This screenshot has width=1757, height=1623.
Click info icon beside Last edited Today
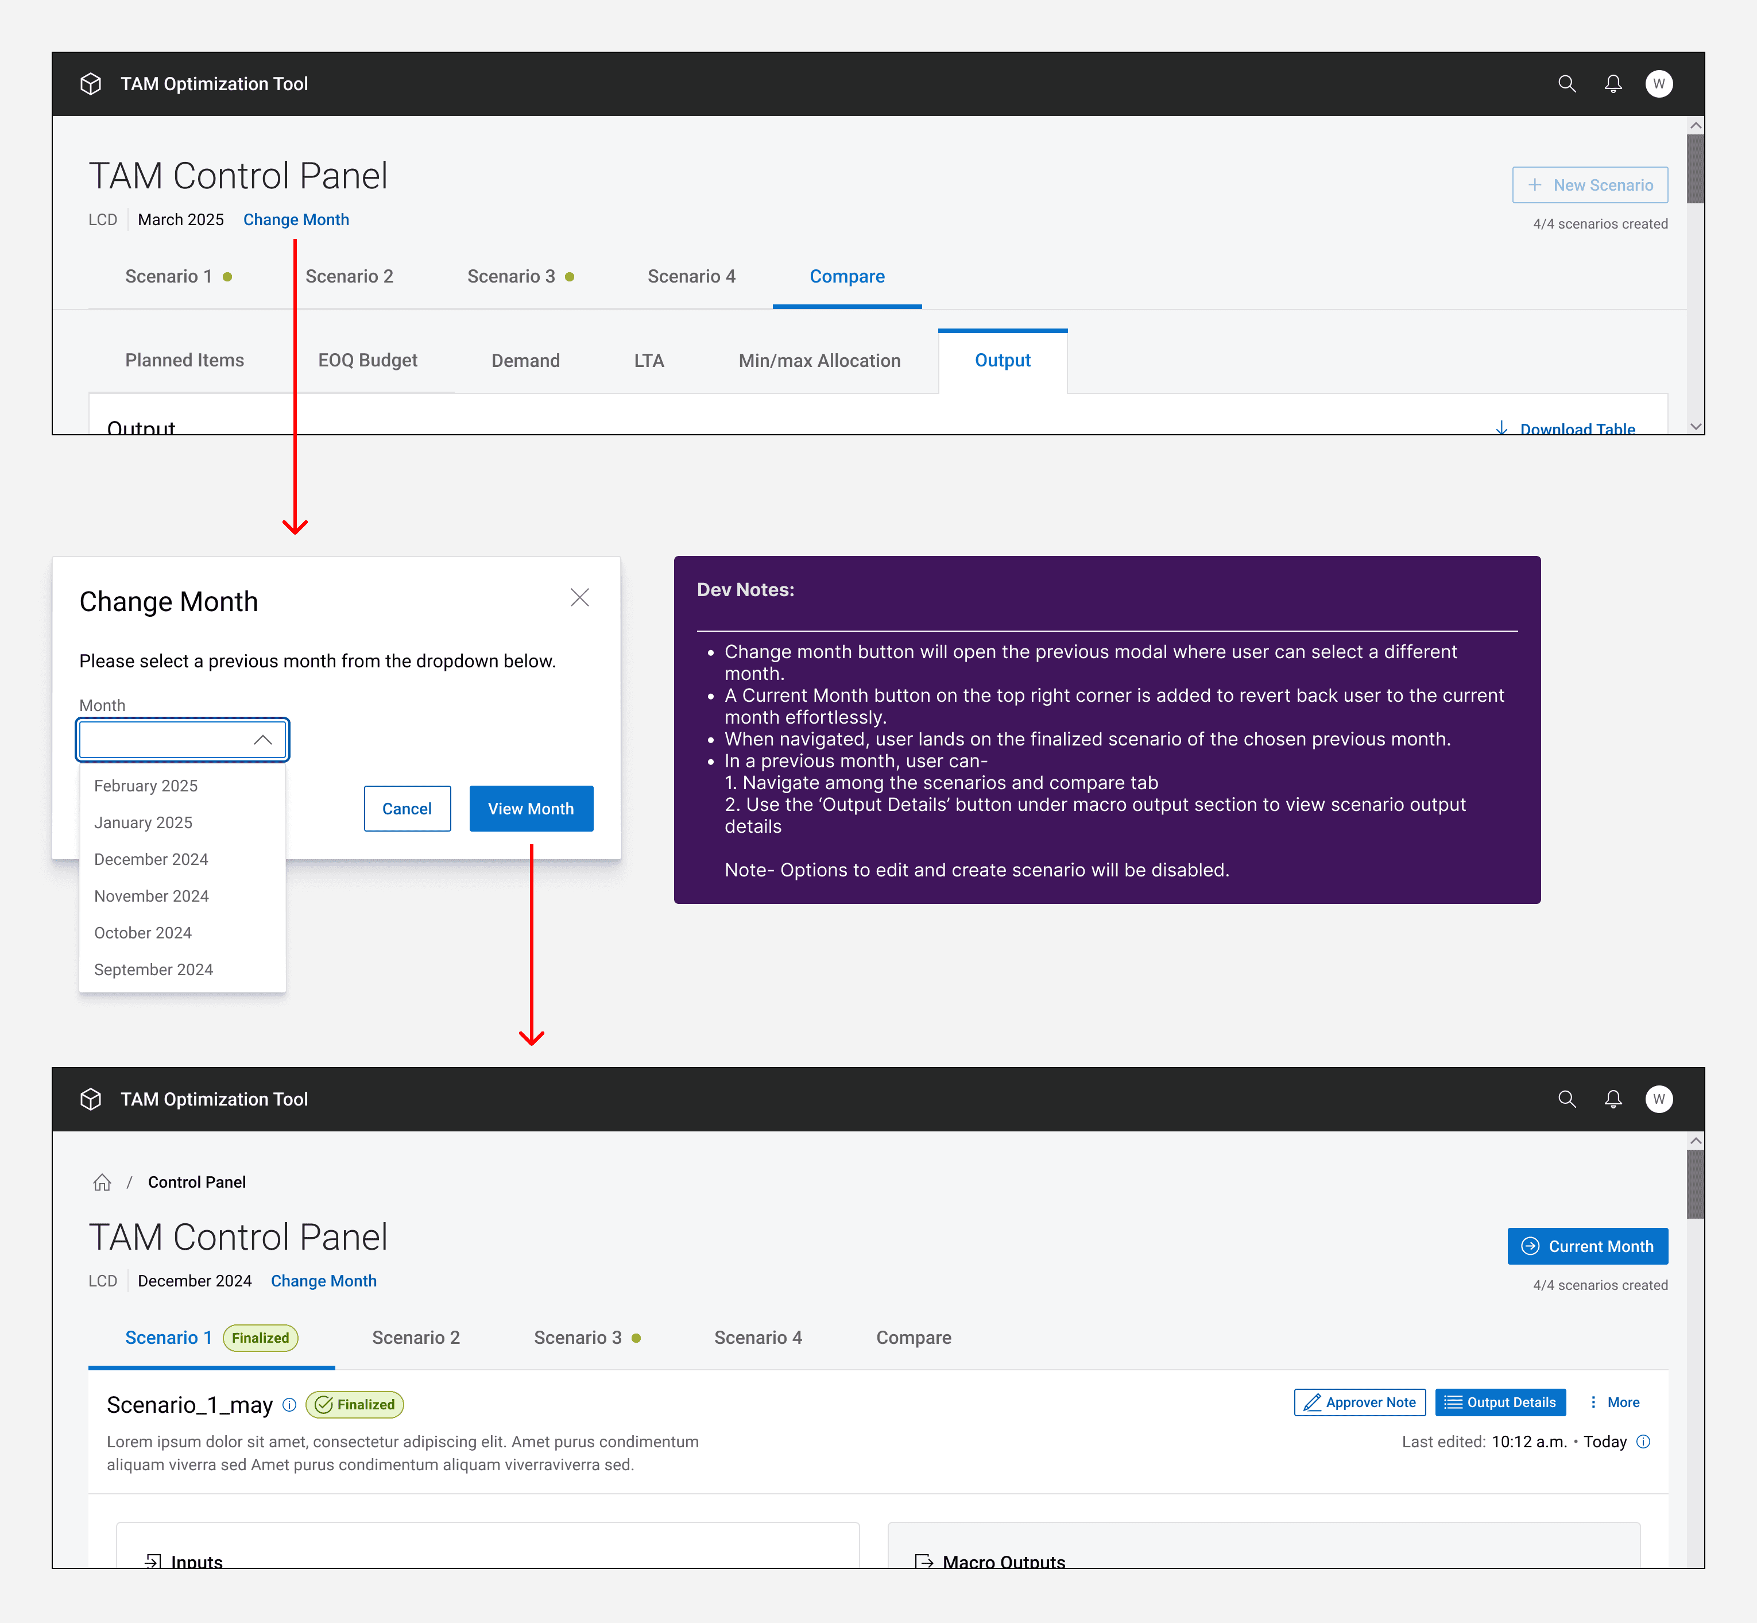point(1644,1441)
